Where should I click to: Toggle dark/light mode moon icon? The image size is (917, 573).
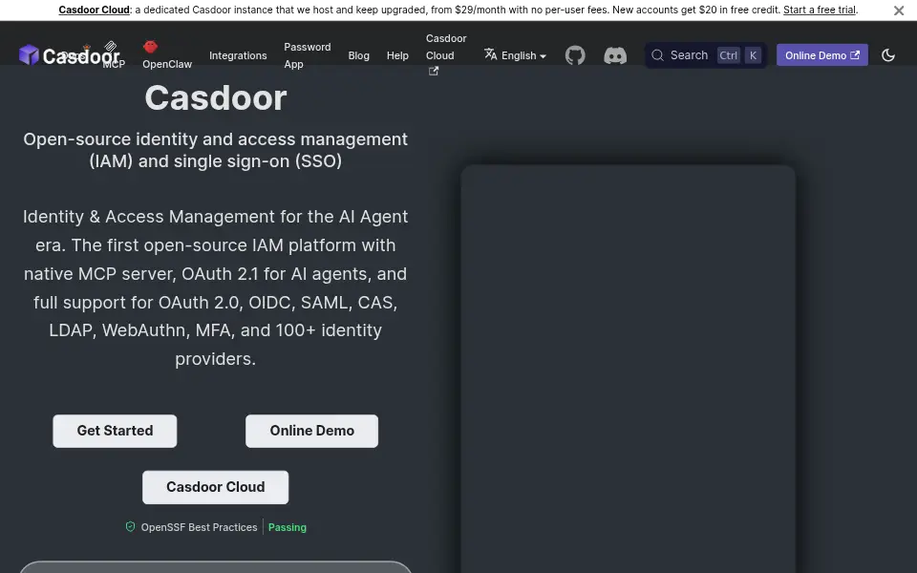point(887,55)
